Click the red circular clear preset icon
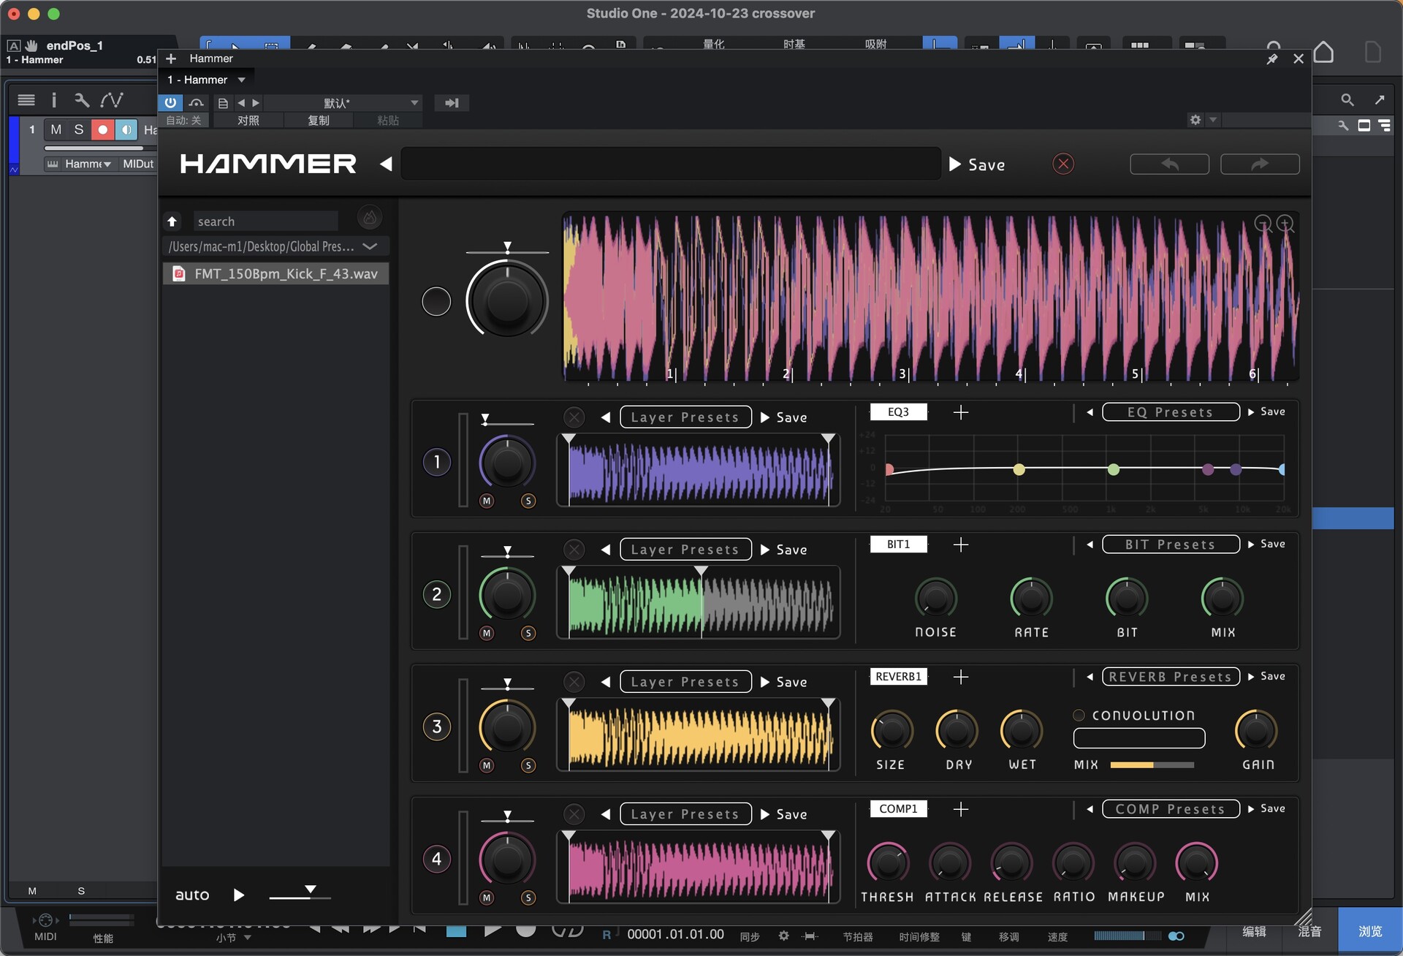Screen dimensions: 1403x956 [x=1063, y=164]
